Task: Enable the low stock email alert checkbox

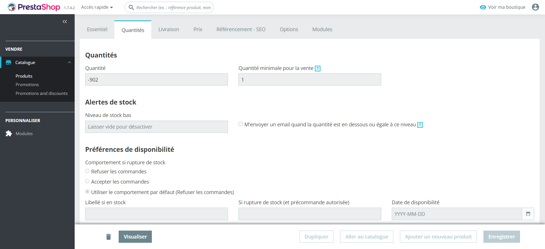Action: (241, 124)
